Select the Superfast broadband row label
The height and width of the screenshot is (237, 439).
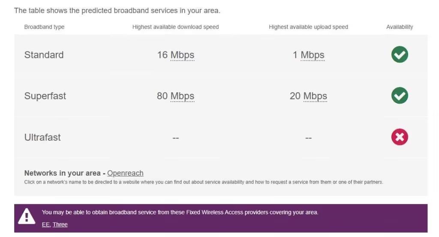pyautogui.click(x=45, y=96)
